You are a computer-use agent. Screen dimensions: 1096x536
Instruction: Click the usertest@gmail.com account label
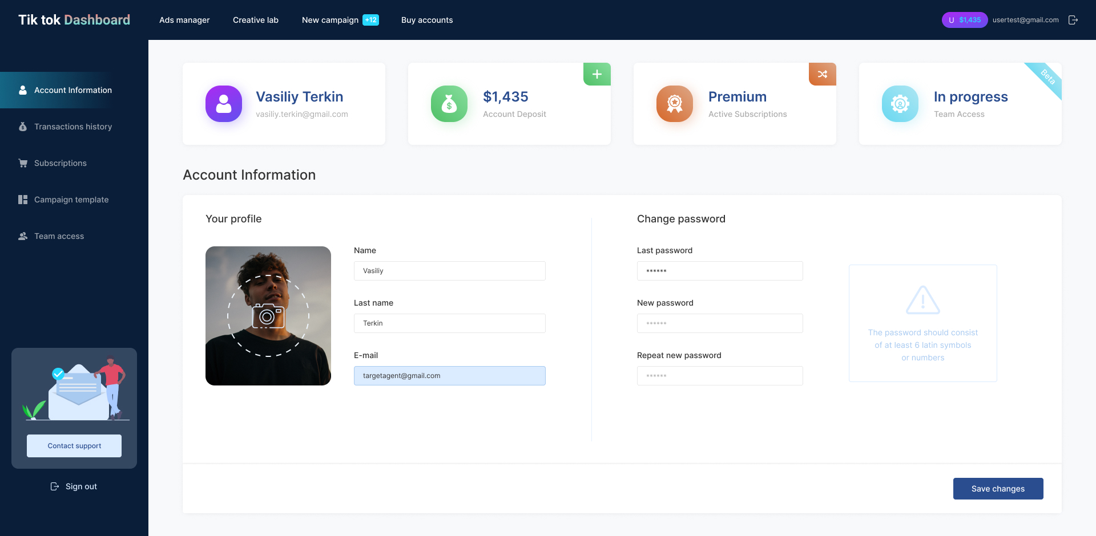coord(1026,20)
